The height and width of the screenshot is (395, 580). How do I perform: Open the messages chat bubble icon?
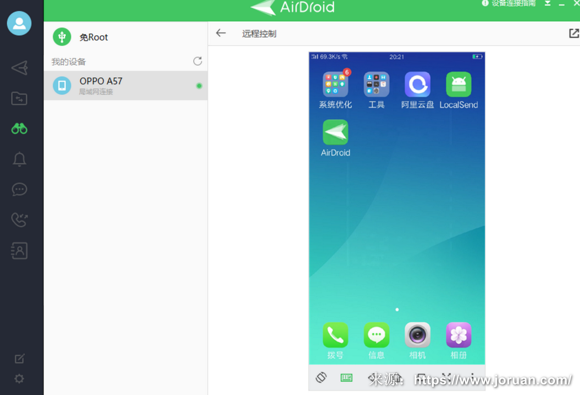point(19,189)
